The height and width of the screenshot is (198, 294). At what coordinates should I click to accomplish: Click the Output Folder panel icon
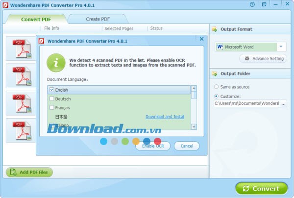coord(214,74)
